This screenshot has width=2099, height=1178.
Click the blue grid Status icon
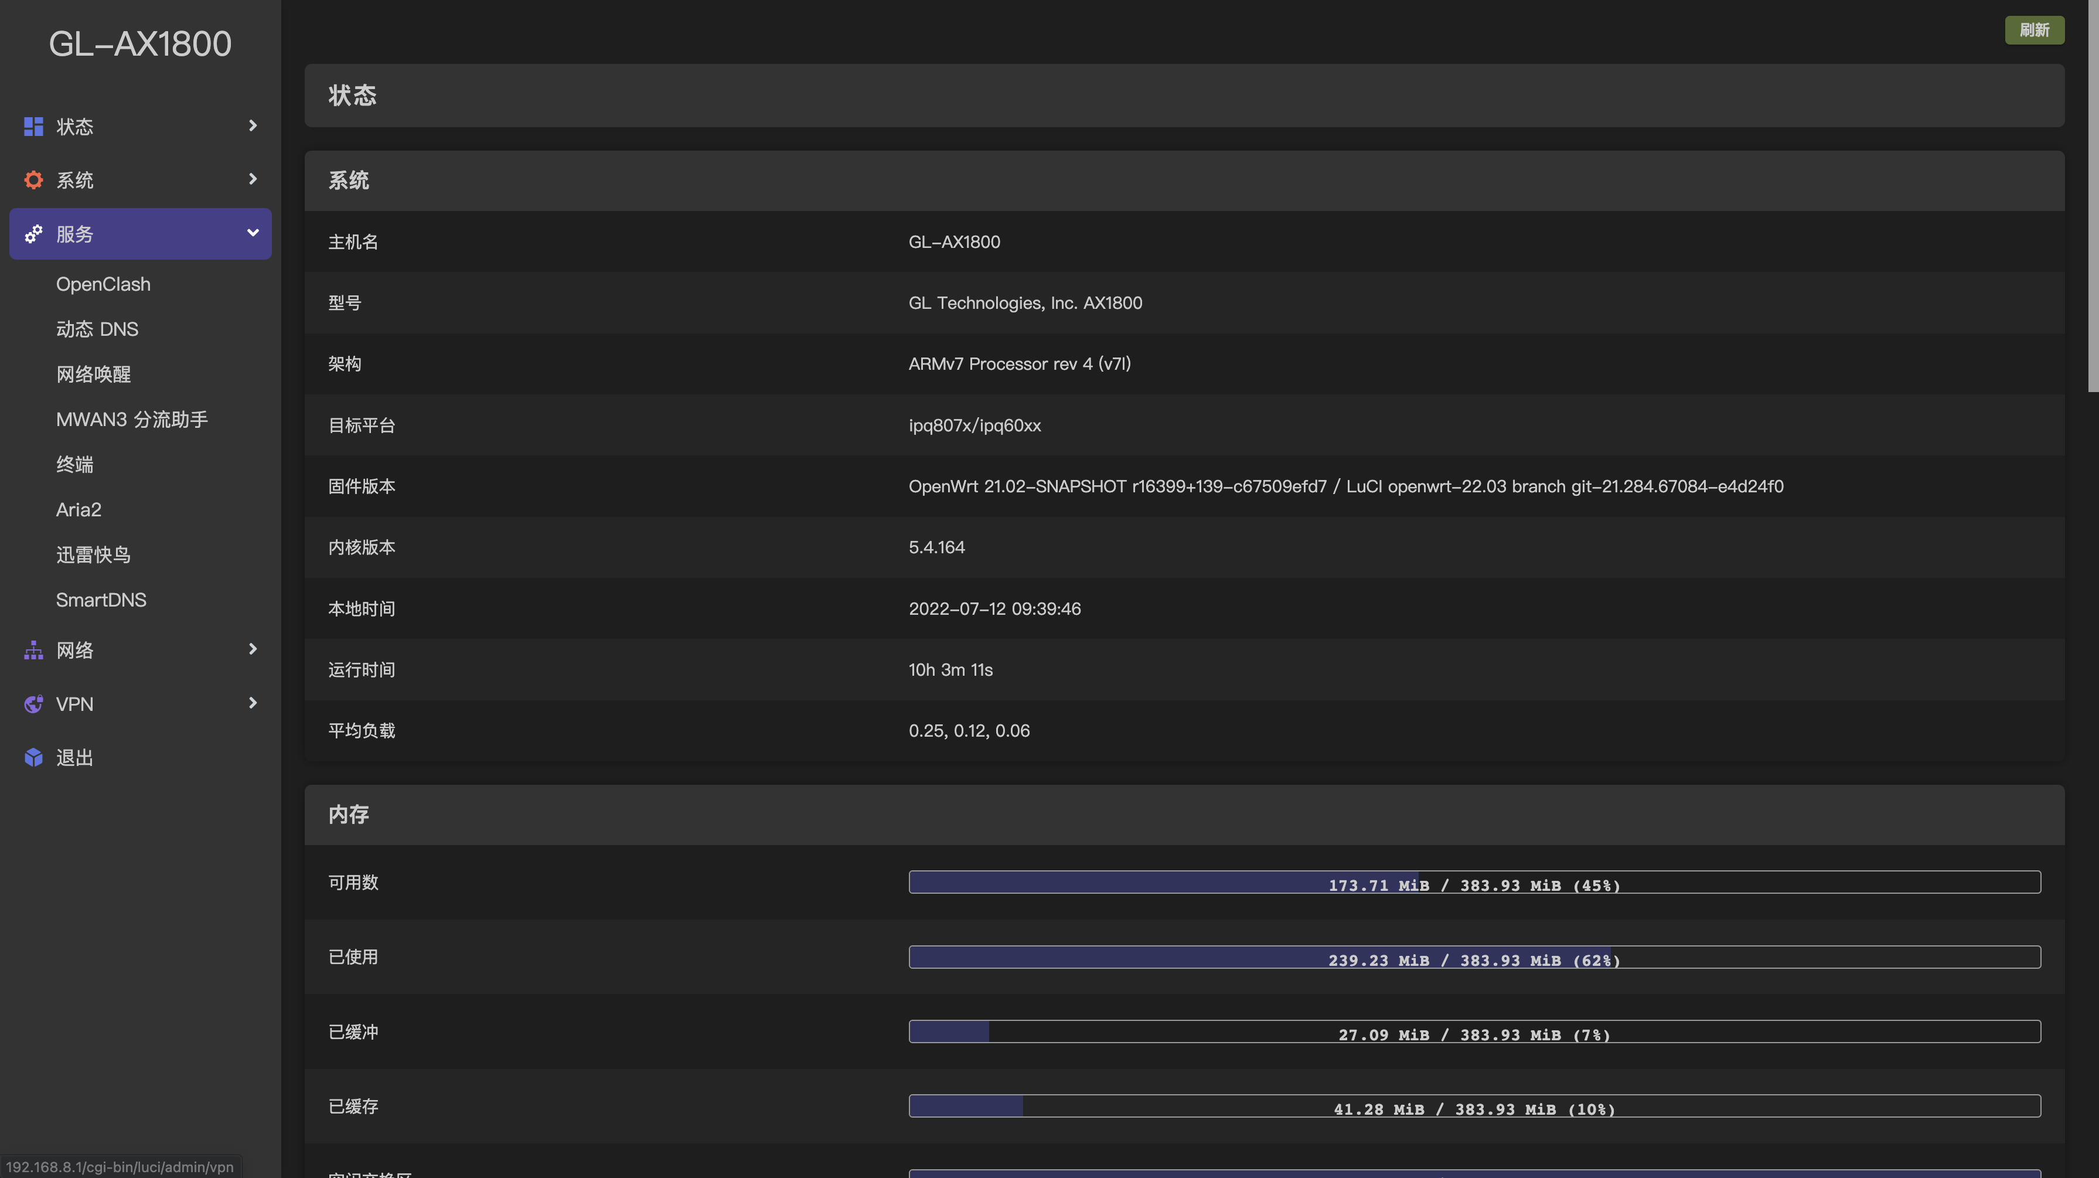33,127
